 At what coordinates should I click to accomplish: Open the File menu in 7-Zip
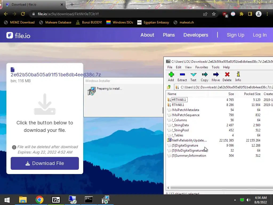(x=170, y=67)
